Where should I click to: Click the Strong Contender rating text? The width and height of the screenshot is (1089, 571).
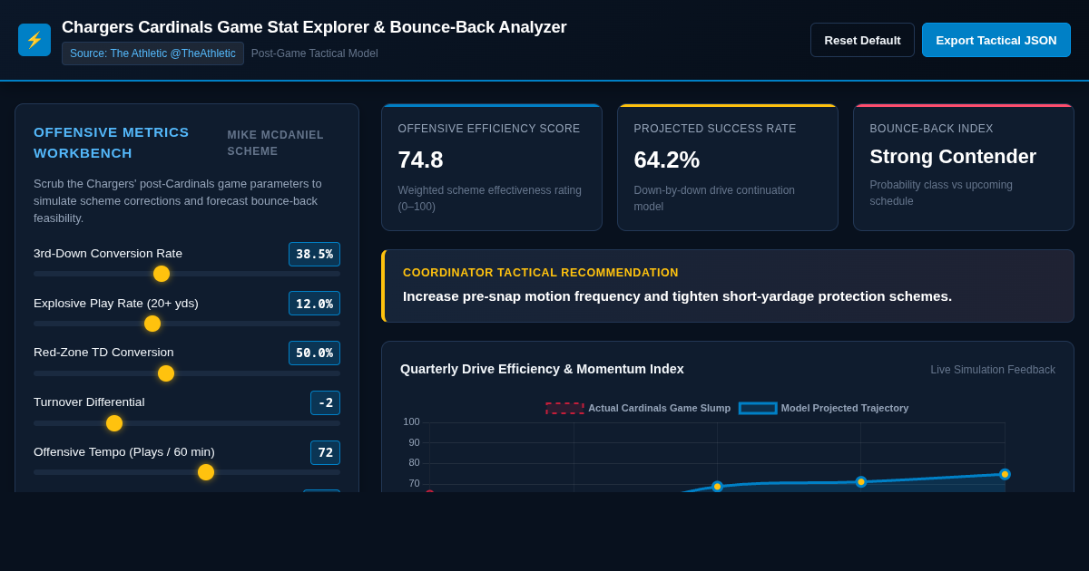pos(953,157)
